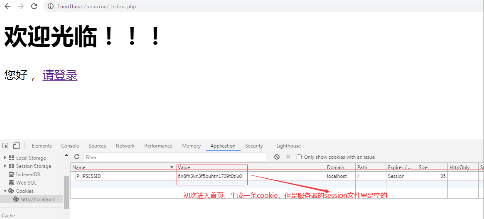Click the cookie icon beside http://localhost

16,199
